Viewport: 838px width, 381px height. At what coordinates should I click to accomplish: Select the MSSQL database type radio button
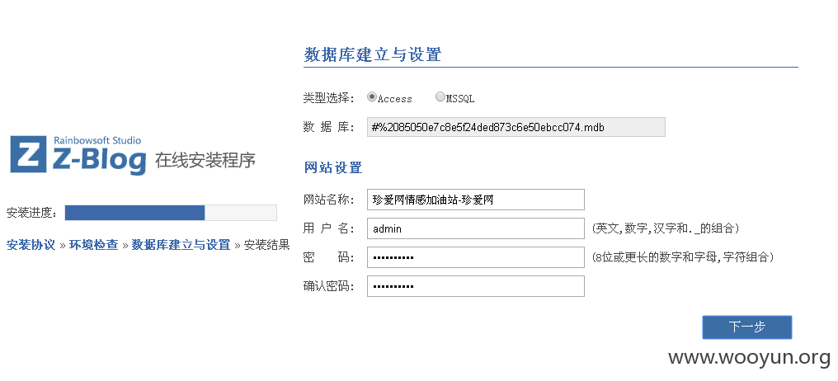pos(440,97)
